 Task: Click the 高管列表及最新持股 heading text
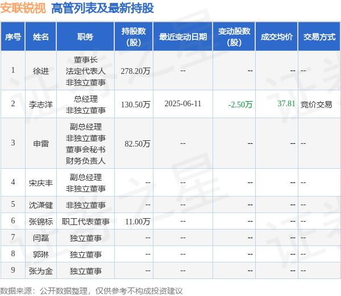(x=102, y=9)
